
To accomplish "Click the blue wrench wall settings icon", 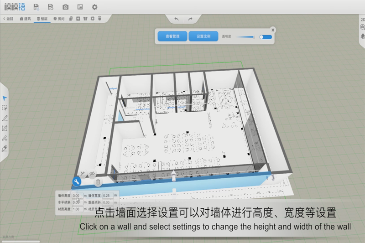I will (x=77, y=182).
